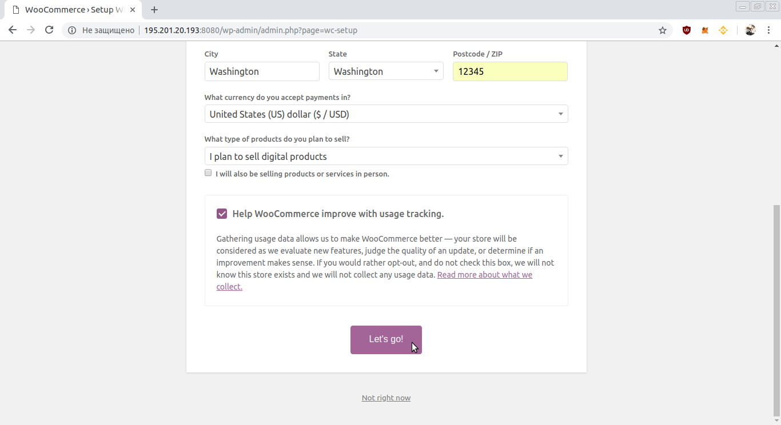This screenshot has width=781, height=425.
Task: Close the WooCommerce Setup tab
Action: click(133, 10)
